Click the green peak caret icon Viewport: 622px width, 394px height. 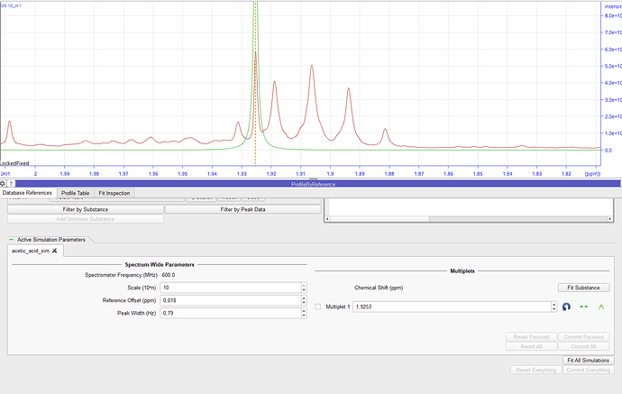click(599, 307)
